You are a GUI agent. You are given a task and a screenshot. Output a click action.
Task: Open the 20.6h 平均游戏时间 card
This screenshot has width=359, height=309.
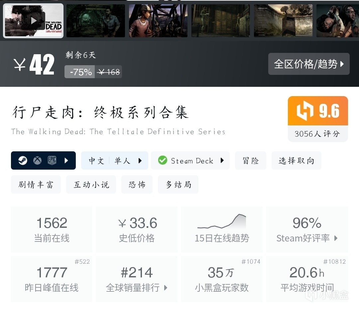[x=307, y=279]
